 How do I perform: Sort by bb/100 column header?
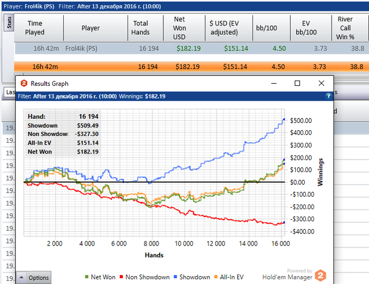point(266,28)
